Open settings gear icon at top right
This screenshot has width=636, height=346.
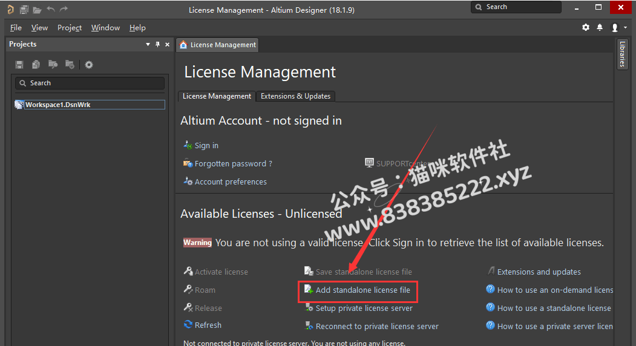point(586,27)
